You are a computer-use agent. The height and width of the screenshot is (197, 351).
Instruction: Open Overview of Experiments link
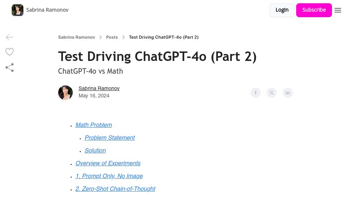108,163
